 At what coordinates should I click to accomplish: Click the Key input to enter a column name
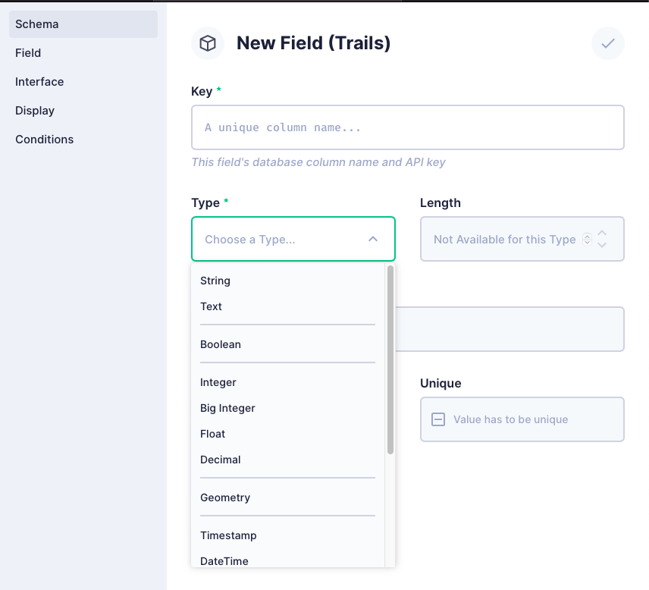[407, 127]
